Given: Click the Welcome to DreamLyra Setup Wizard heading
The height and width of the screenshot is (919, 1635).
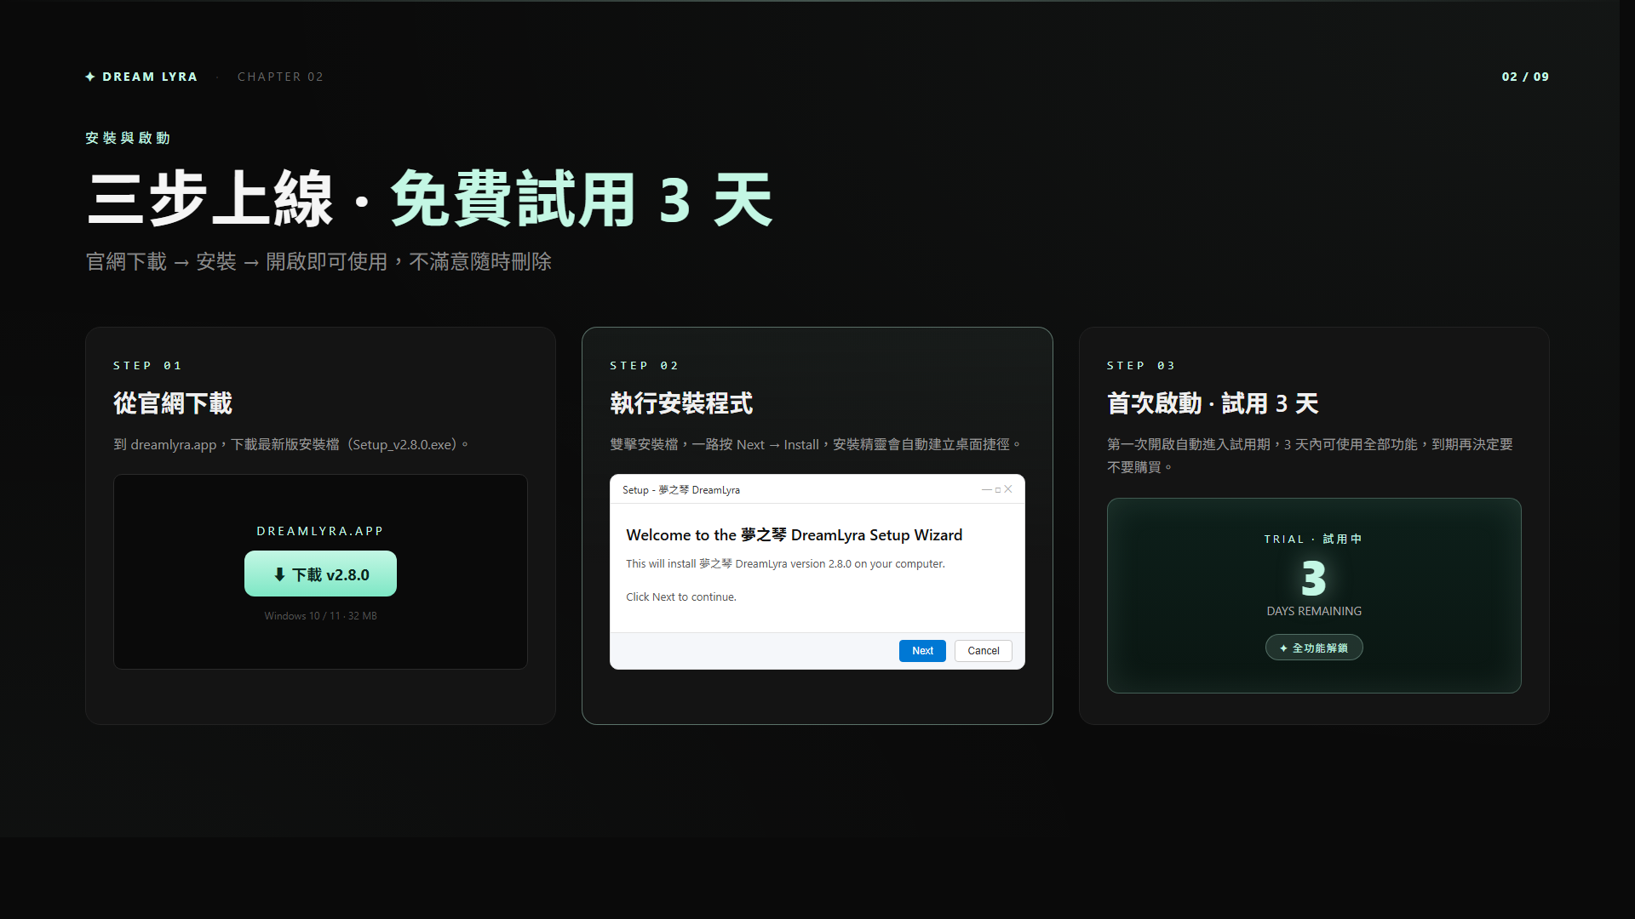Looking at the screenshot, I should pyautogui.click(x=794, y=535).
